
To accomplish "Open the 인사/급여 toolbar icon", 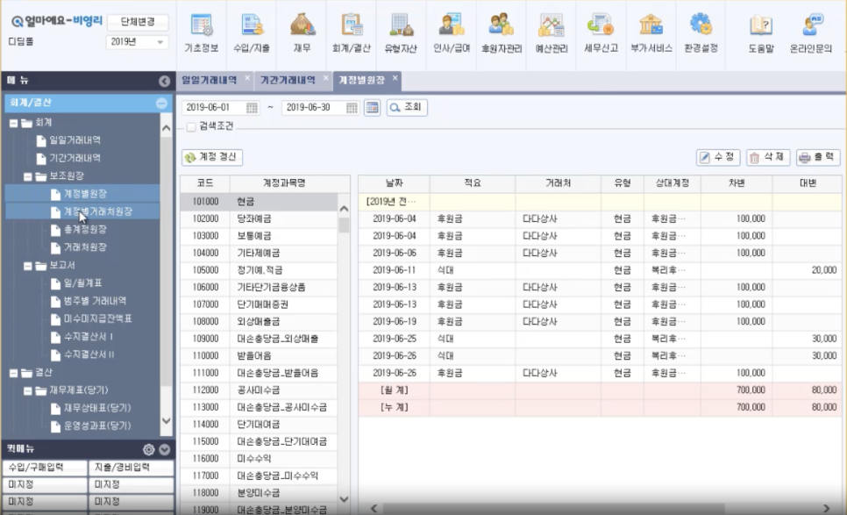I will click(x=451, y=33).
